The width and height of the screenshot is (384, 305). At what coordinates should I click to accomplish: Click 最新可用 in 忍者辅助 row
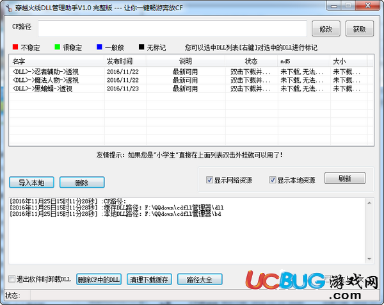point(185,72)
